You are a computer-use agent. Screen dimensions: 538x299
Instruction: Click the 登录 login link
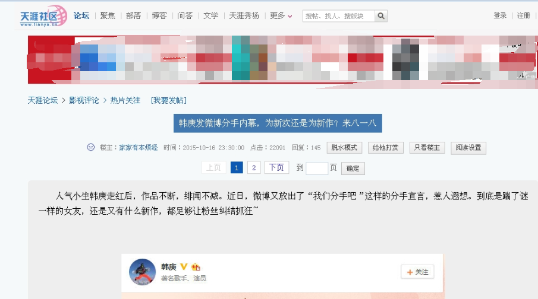[500, 15]
